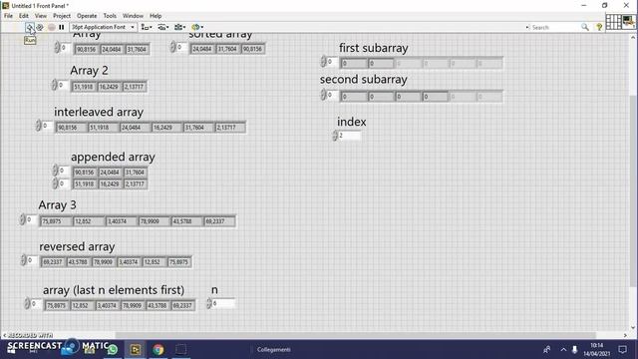Click the Array 3 label
638x359 pixels.
pyautogui.click(x=58, y=204)
